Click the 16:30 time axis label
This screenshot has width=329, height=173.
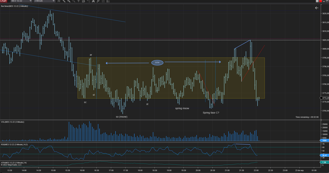97,170
